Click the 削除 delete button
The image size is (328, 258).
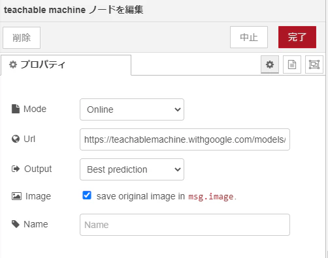click(x=22, y=38)
